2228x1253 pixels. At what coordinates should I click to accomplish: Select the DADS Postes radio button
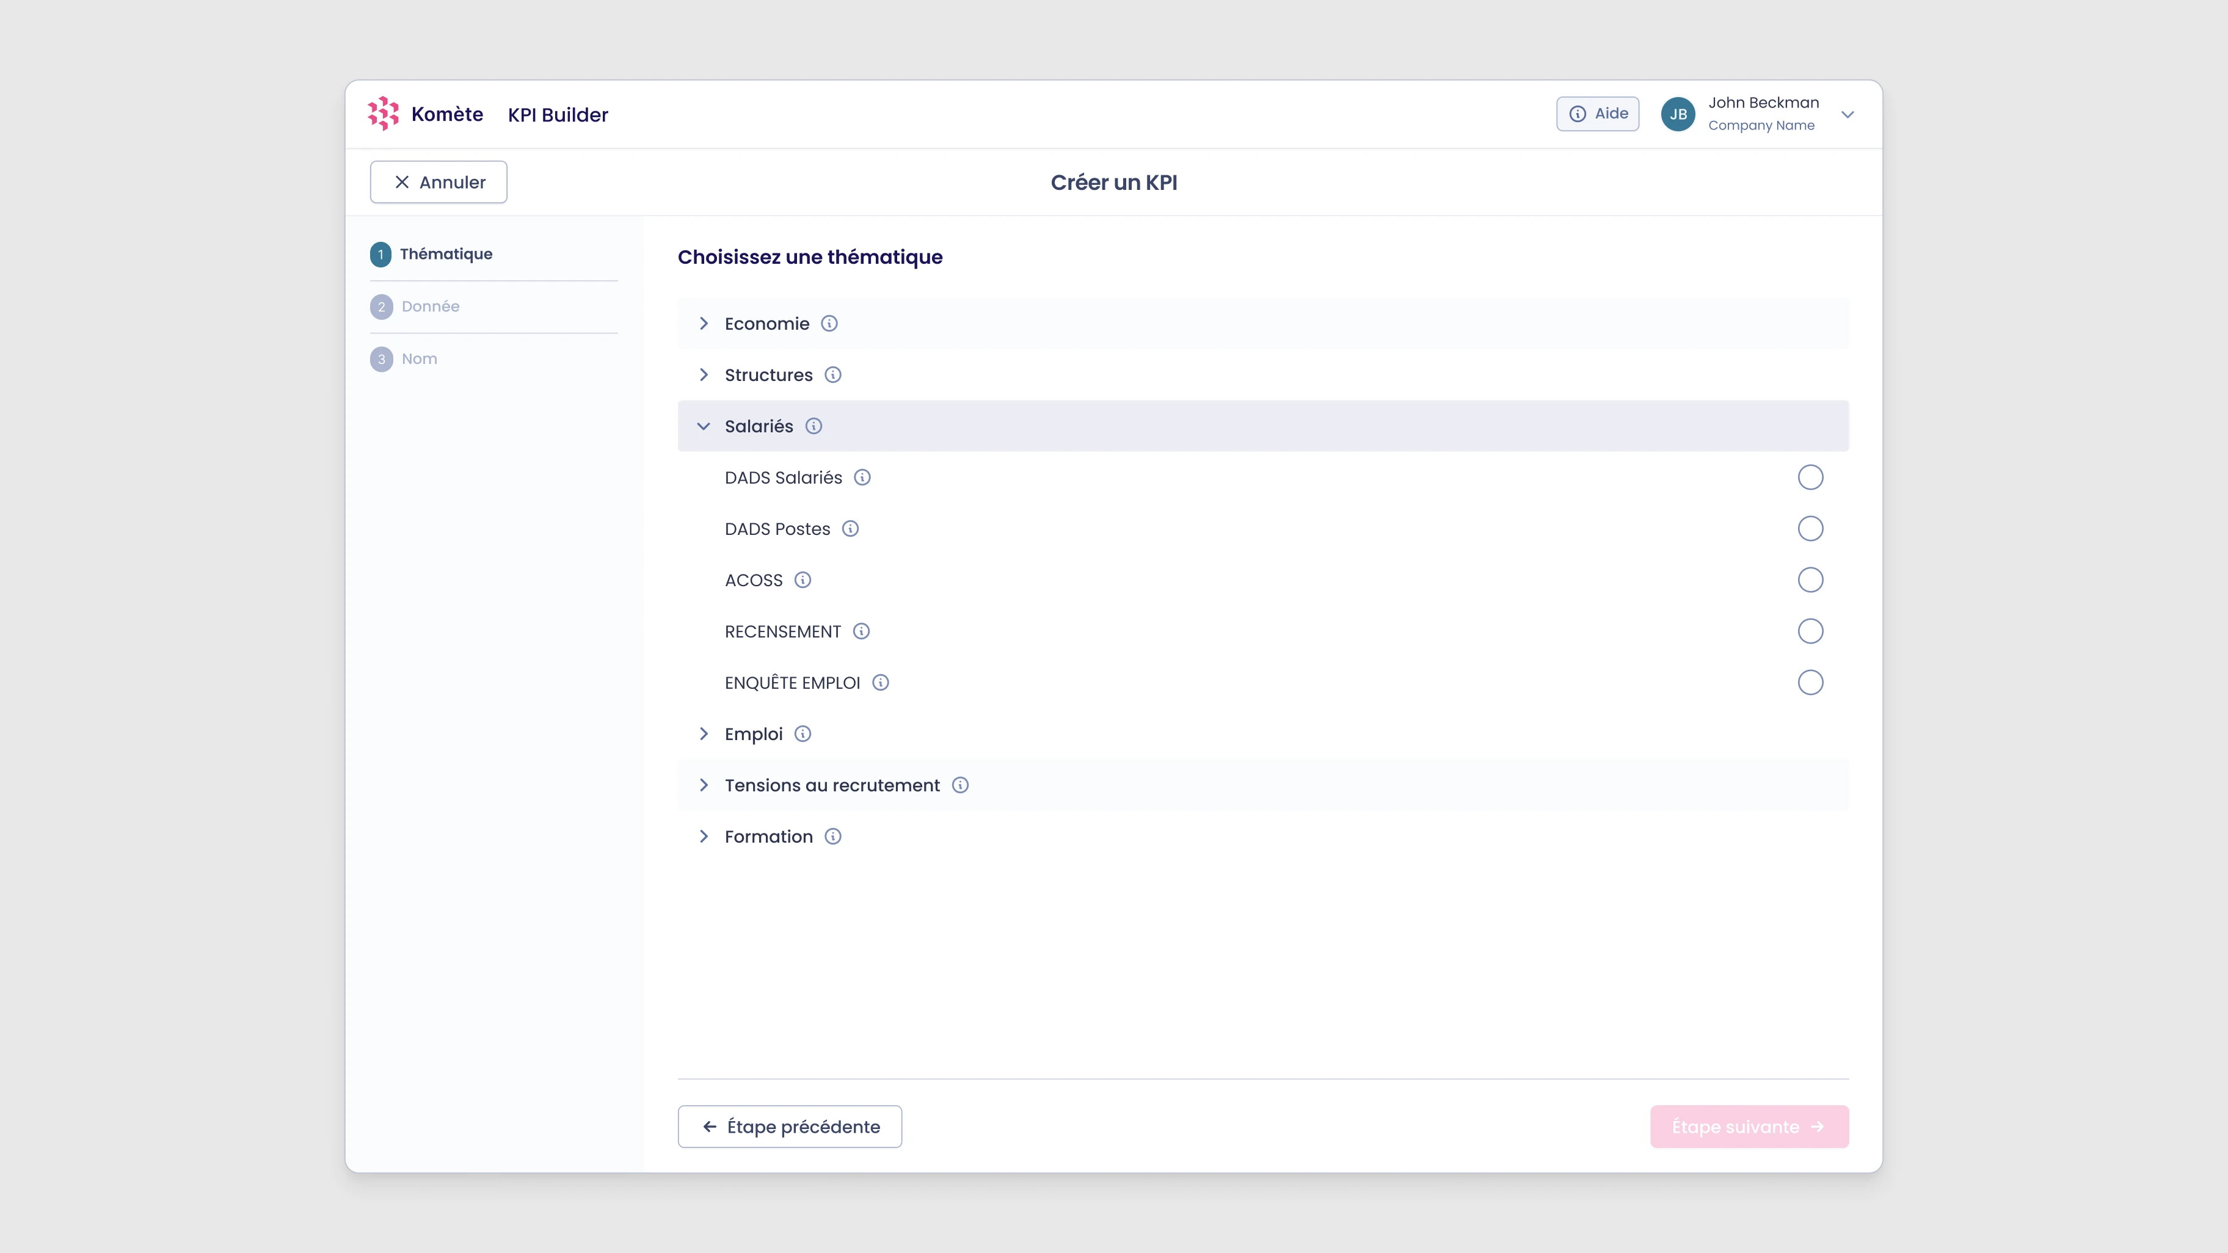pos(1810,528)
